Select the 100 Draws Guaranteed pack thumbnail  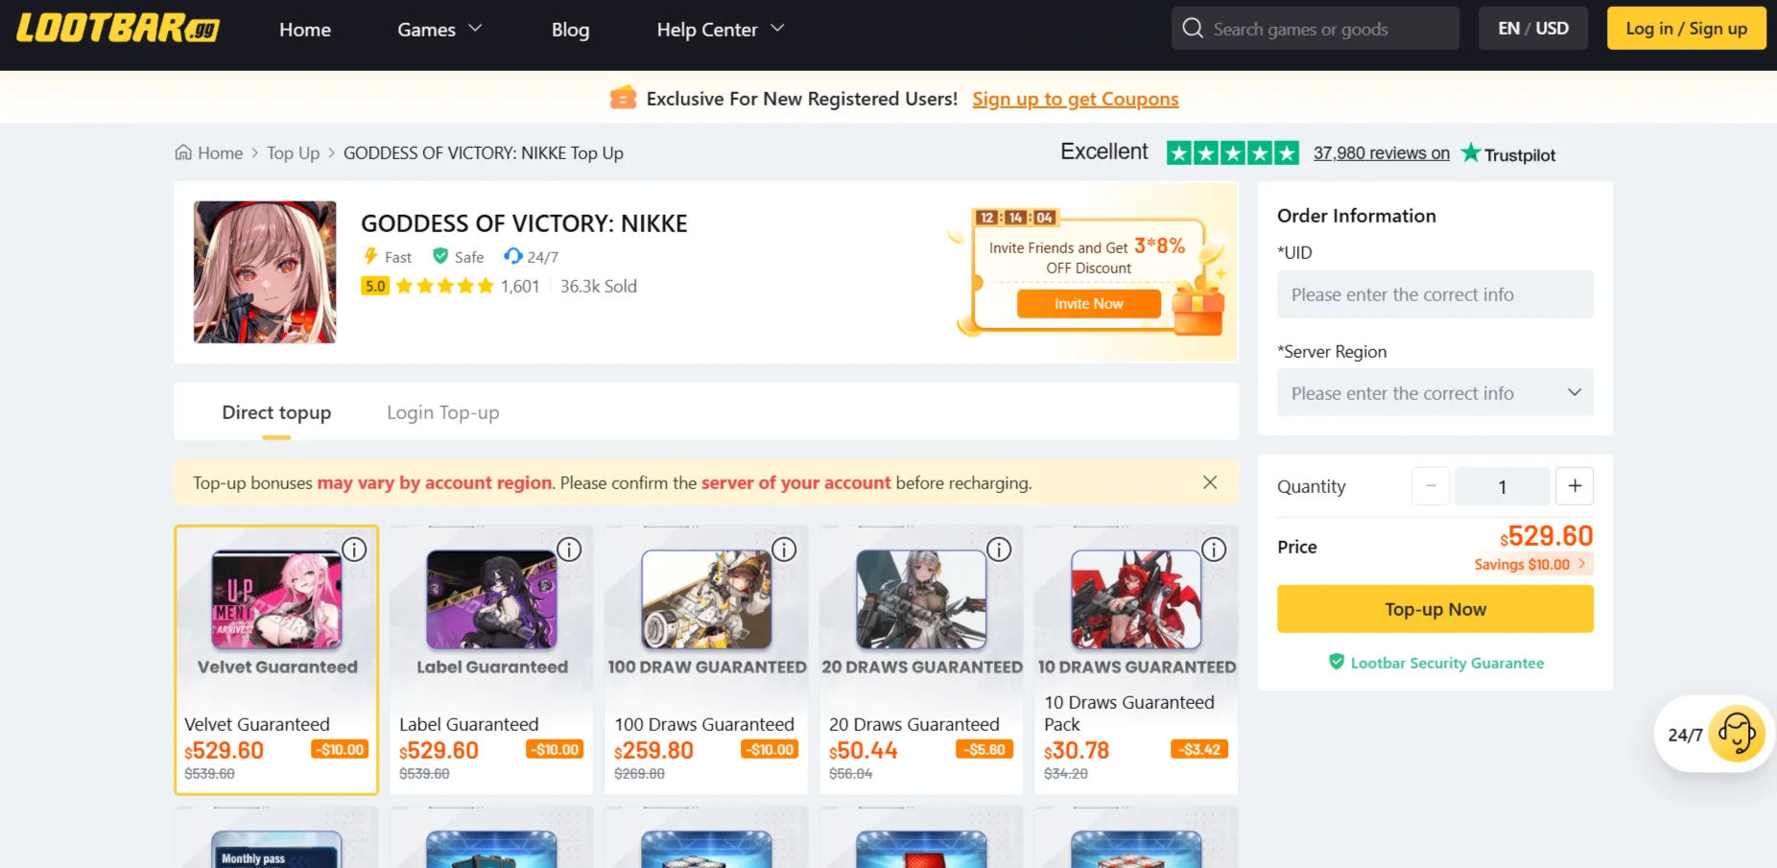706,599
